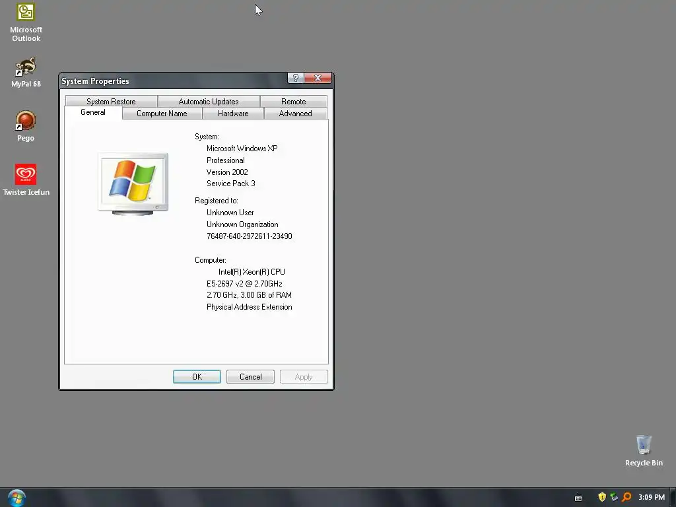Click the 'Professional' edition text

pos(226,160)
